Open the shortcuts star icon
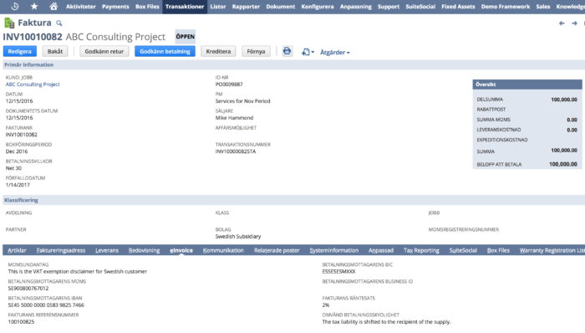This screenshot has height=333, width=585. (34, 7)
